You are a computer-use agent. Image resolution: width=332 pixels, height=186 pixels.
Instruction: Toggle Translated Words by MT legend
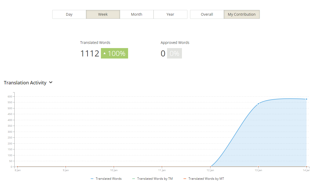click(204, 179)
